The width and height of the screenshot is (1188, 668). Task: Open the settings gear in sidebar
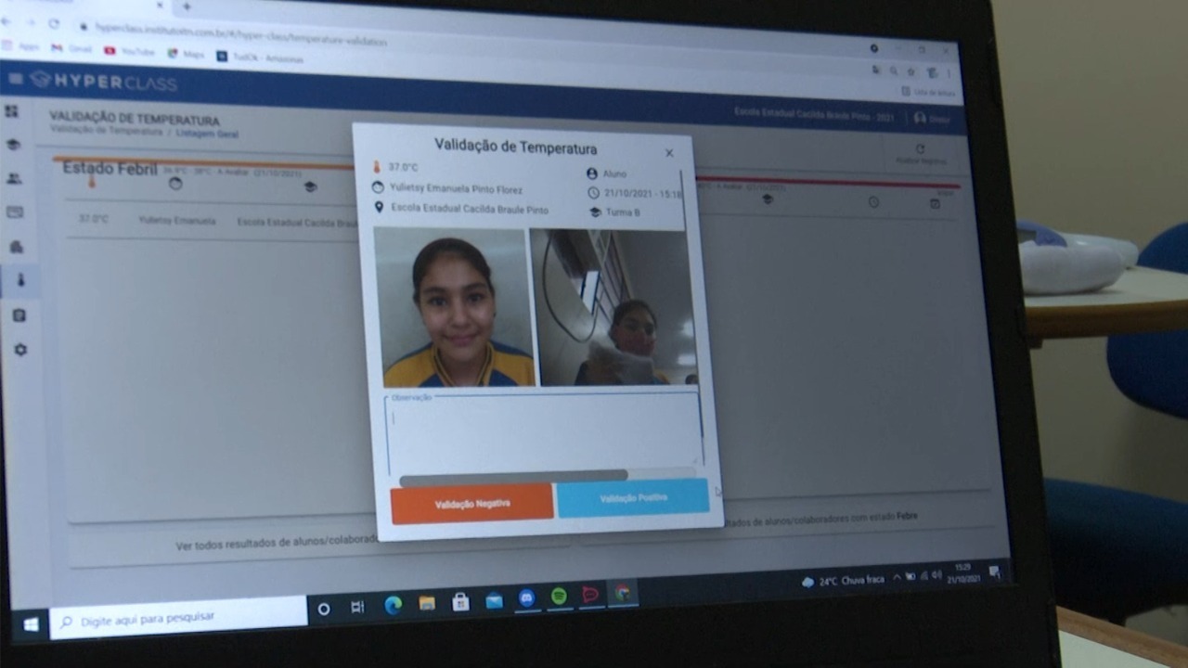[x=20, y=350]
